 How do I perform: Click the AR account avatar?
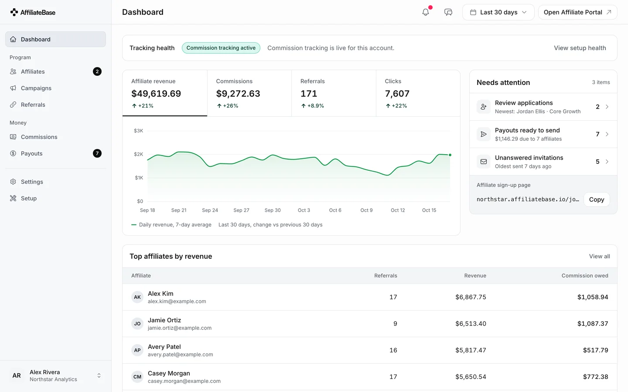(x=17, y=375)
